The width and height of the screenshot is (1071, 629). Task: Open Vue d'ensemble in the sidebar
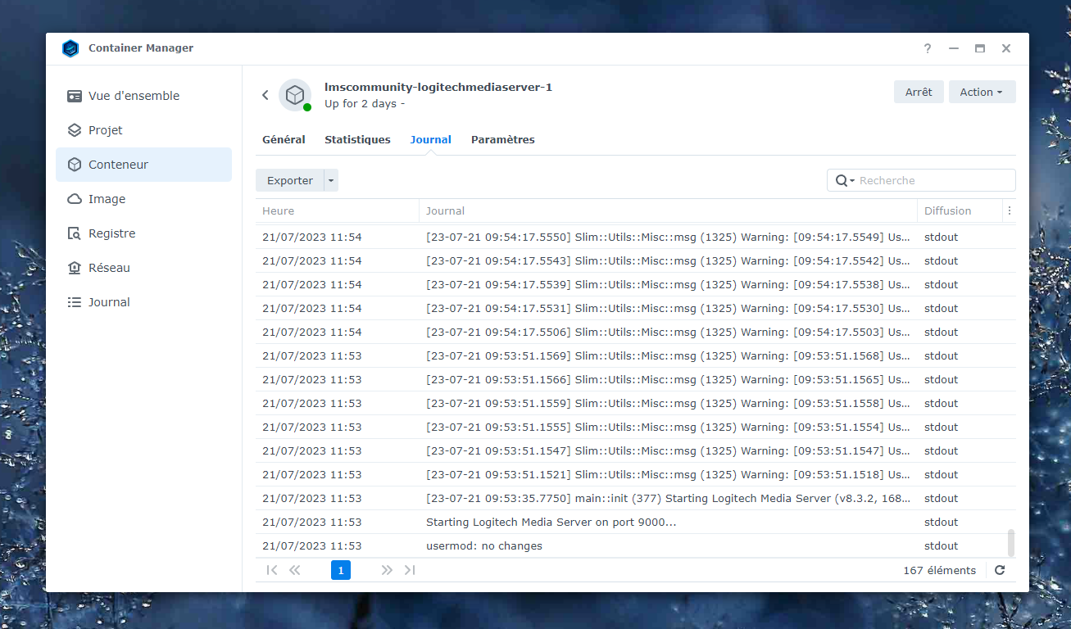coord(143,96)
